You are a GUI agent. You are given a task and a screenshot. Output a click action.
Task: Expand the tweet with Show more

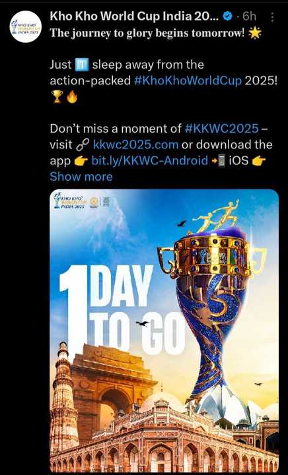tap(81, 176)
